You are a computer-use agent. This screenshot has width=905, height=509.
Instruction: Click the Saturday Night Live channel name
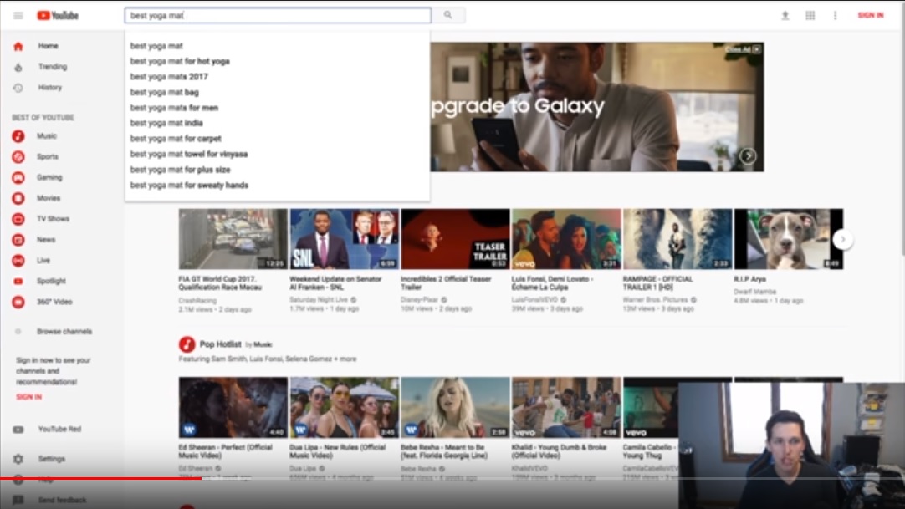(319, 300)
